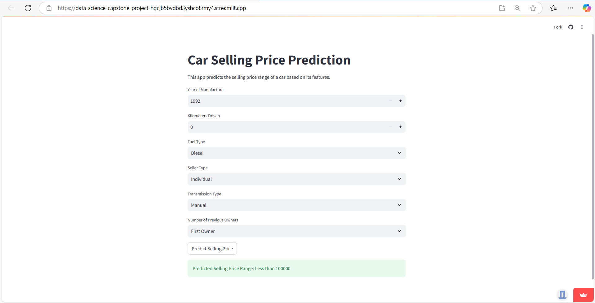The height and width of the screenshot is (303, 595).
Task: Increase the Year of Manufacture value
Action: click(x=400, y=101)
